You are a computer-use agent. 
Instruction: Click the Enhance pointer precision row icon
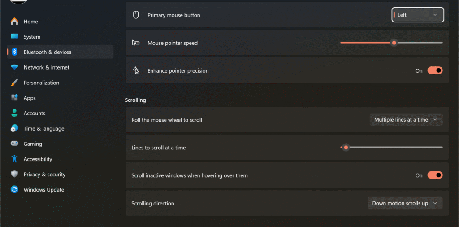136,70
